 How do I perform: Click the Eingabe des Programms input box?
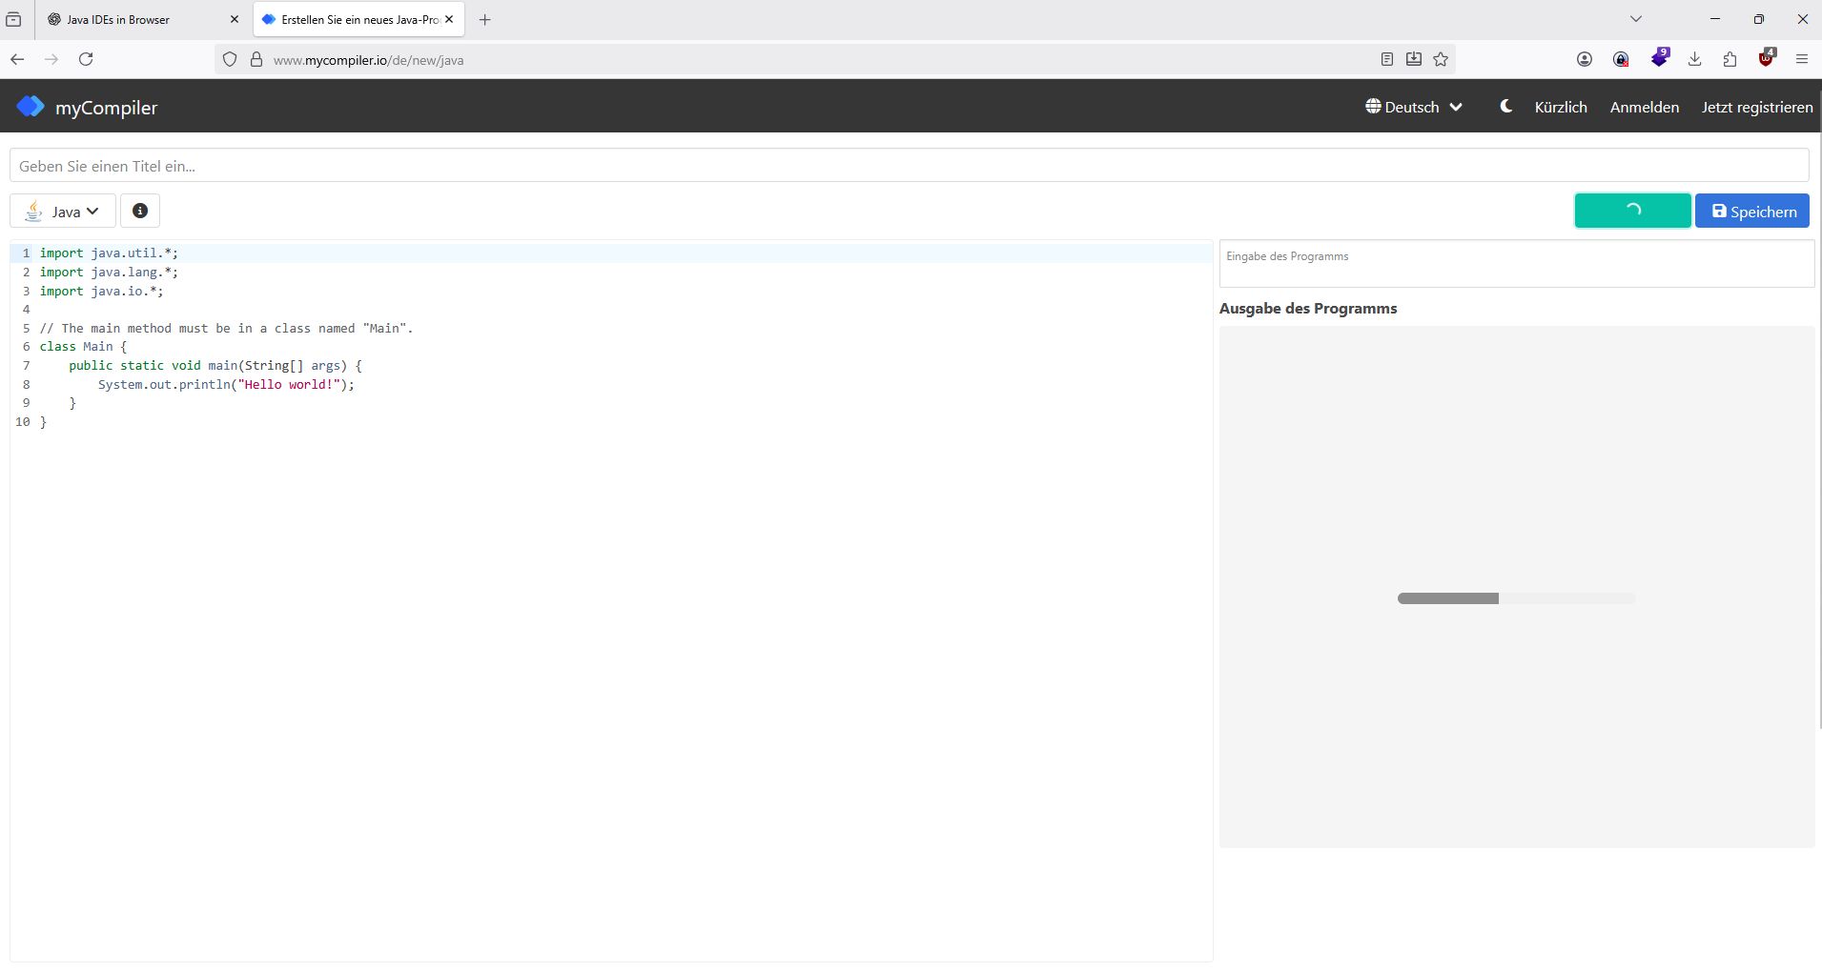(x=1516, y=264)
